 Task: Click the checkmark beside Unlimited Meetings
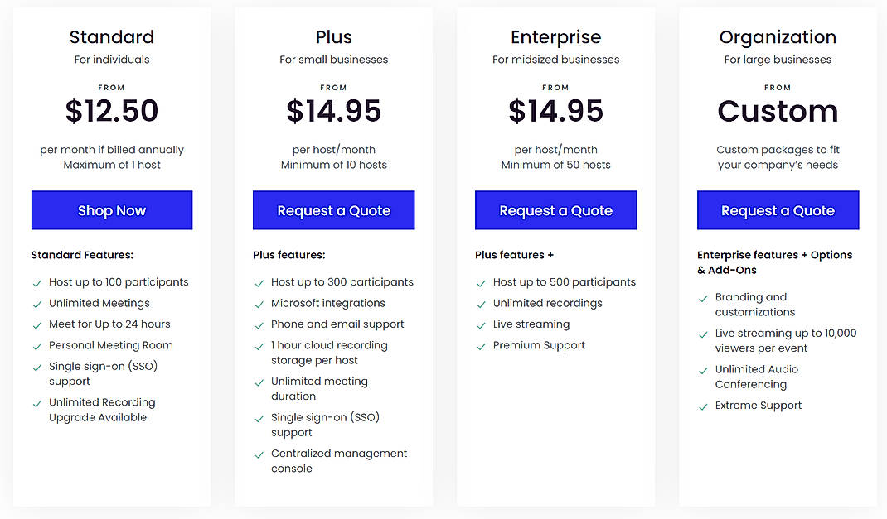point(36,303)
